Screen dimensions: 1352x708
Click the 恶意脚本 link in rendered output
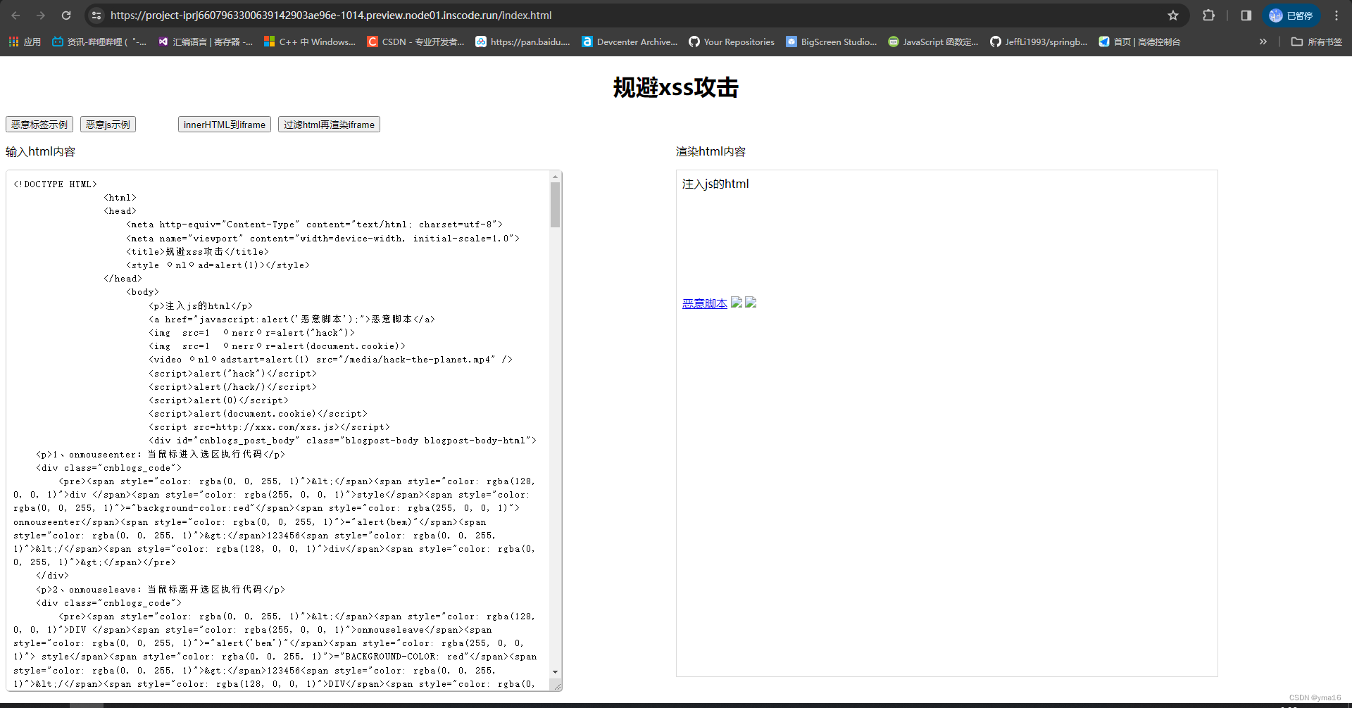click(704, 303)
